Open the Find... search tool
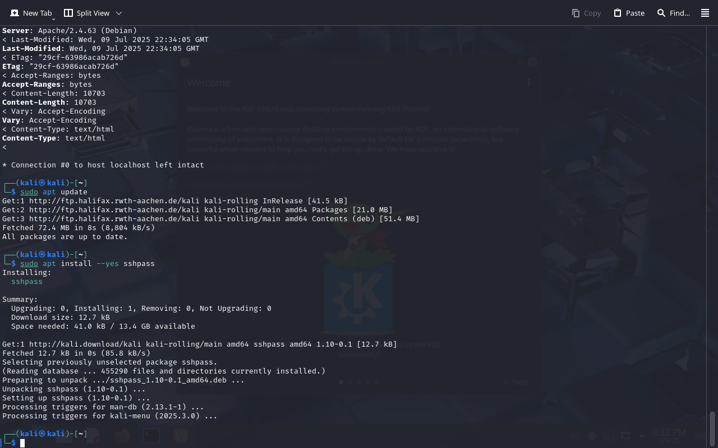The image size is (718, 448). tap(673, 13)
